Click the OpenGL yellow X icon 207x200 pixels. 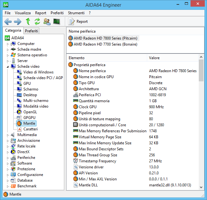[x=19, y=112]
